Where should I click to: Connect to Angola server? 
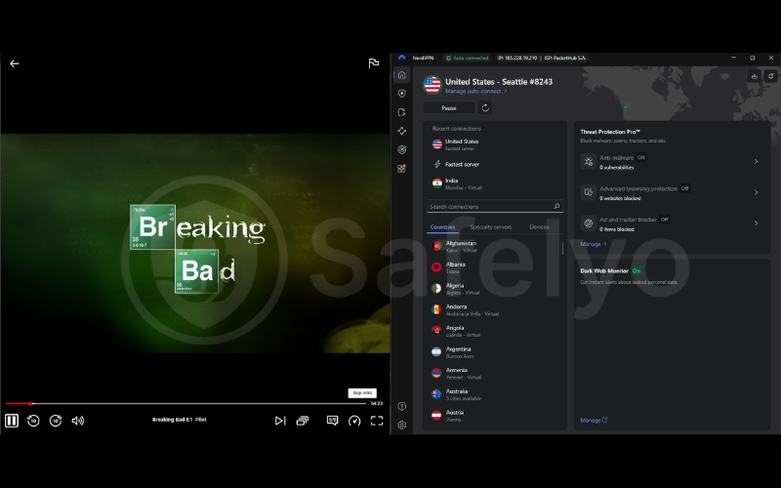[493, 331]
